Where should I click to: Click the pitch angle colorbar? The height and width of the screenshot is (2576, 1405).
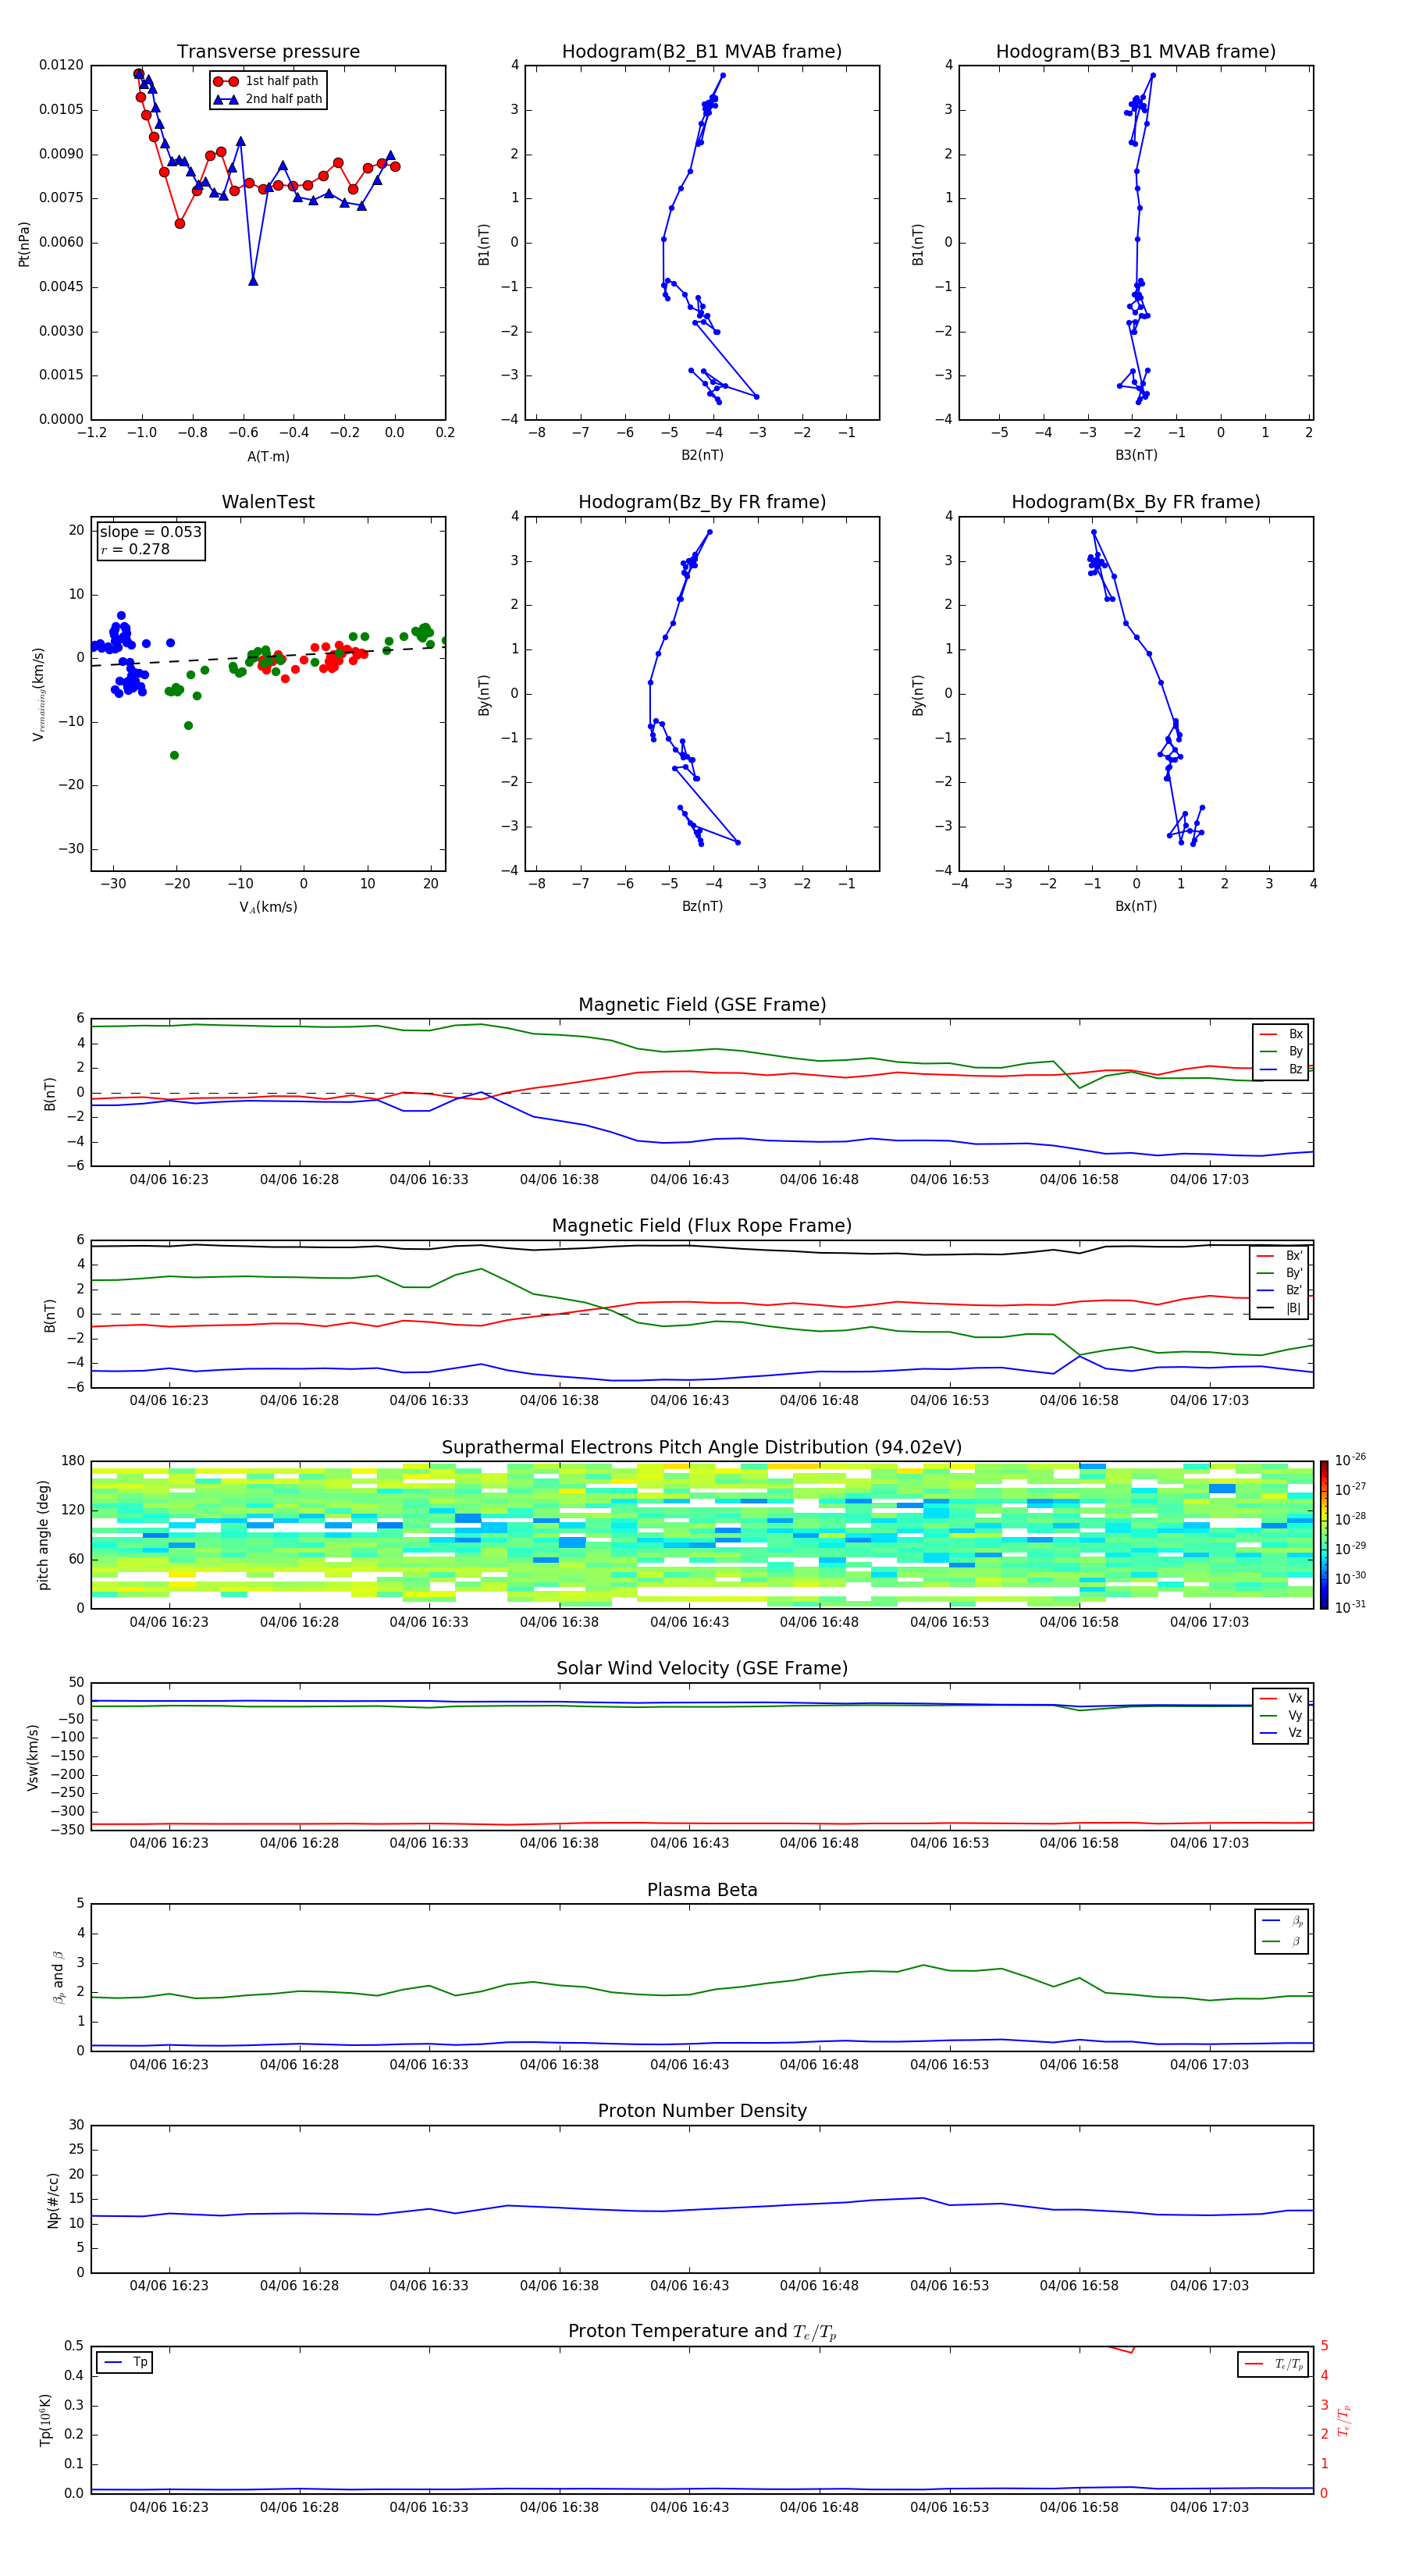click(1324, 1535)
